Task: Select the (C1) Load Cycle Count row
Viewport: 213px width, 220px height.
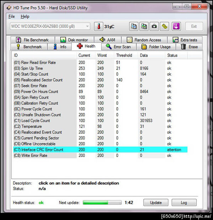Action: coord(100,121)
